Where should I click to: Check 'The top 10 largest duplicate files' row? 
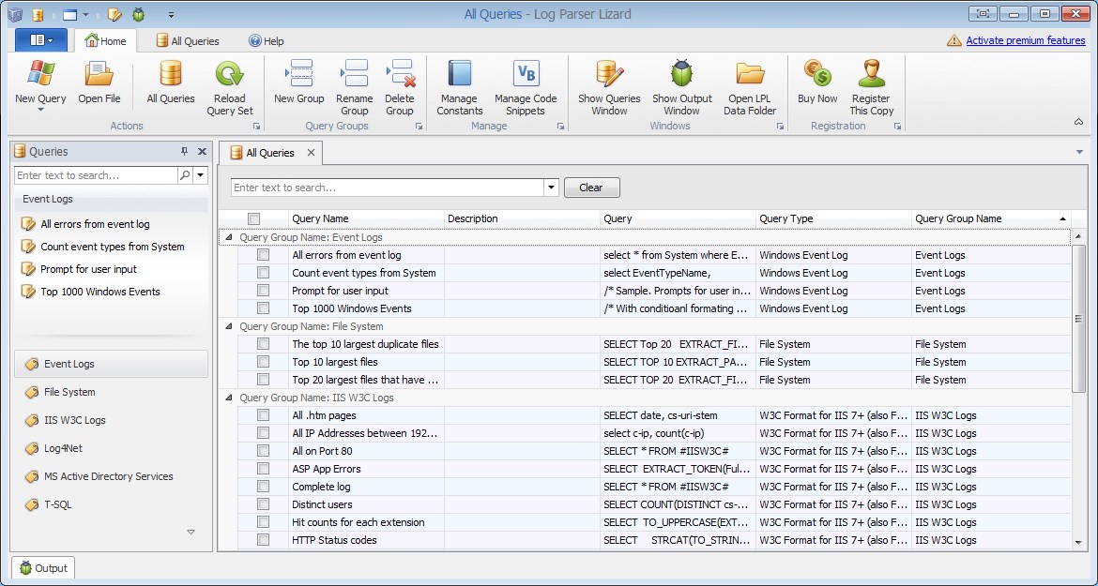pos(263,344)
